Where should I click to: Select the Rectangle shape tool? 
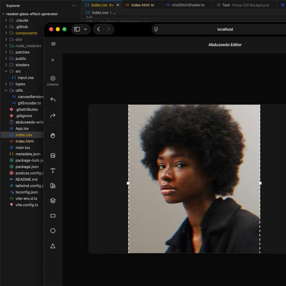[x=53, y=215]
